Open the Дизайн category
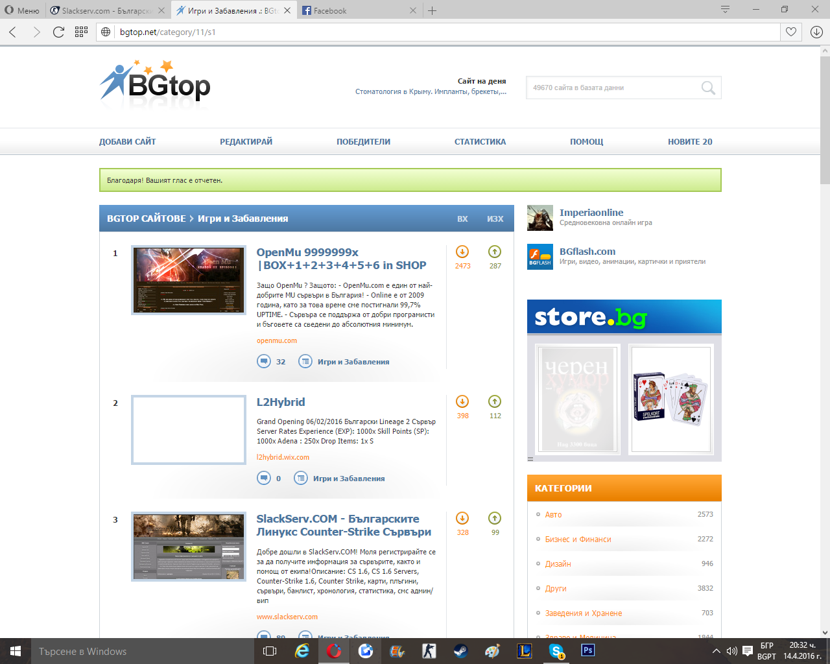This screenshot has height=664, width=830. click(558, 563)
